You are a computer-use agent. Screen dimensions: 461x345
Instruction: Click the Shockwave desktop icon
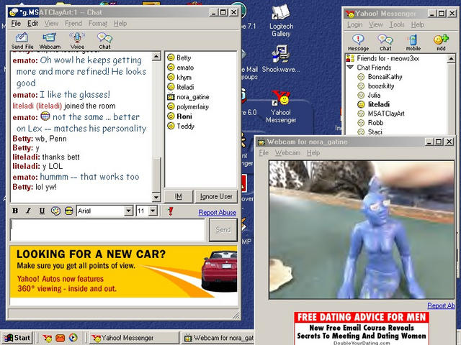281,59
